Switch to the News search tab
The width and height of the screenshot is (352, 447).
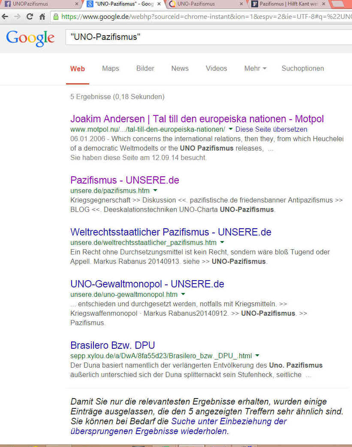180,68
